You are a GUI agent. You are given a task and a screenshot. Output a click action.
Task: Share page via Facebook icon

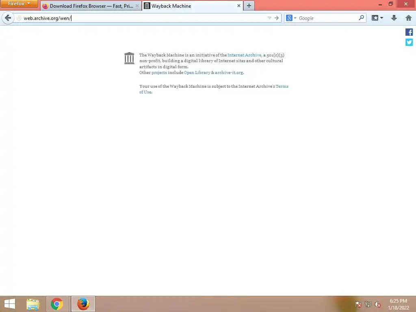[409, 32]
